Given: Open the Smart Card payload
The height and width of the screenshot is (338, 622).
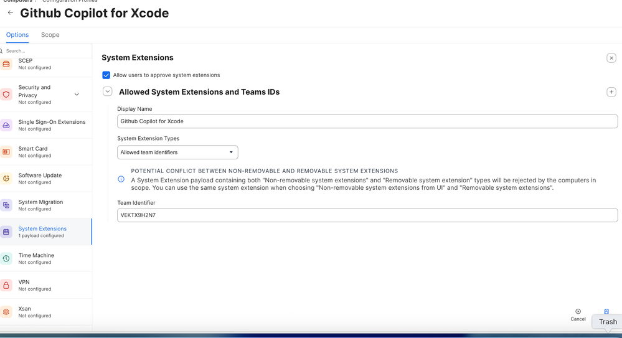Looking at the screenshot, I should [45, 151].
